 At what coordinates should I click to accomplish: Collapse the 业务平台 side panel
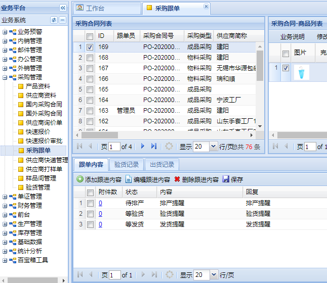[63, 8]
